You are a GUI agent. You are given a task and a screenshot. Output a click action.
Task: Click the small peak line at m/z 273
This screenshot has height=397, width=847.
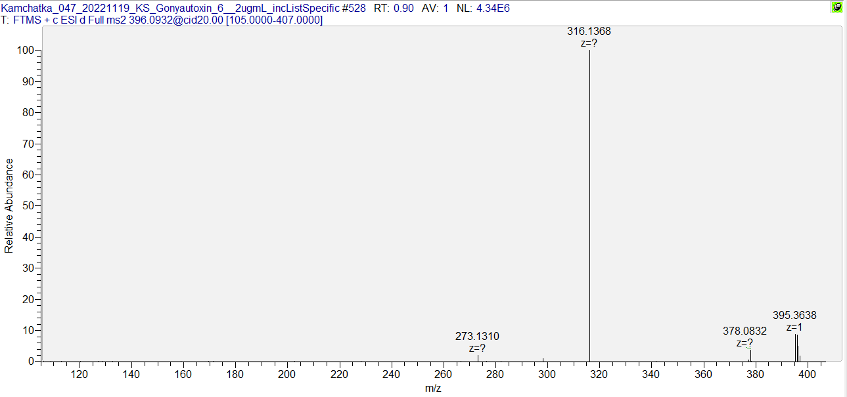[x=478, y=358]
